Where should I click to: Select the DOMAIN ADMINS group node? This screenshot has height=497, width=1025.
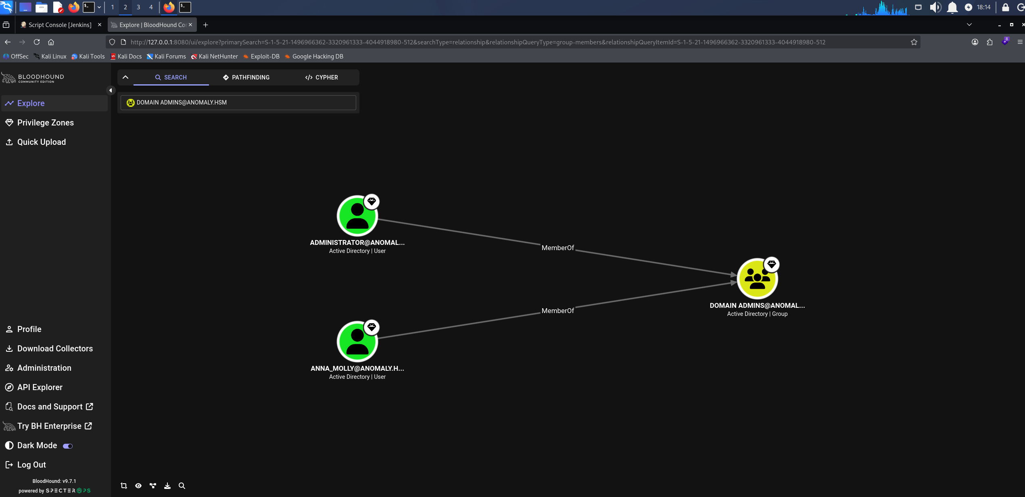tap(757, 279)
